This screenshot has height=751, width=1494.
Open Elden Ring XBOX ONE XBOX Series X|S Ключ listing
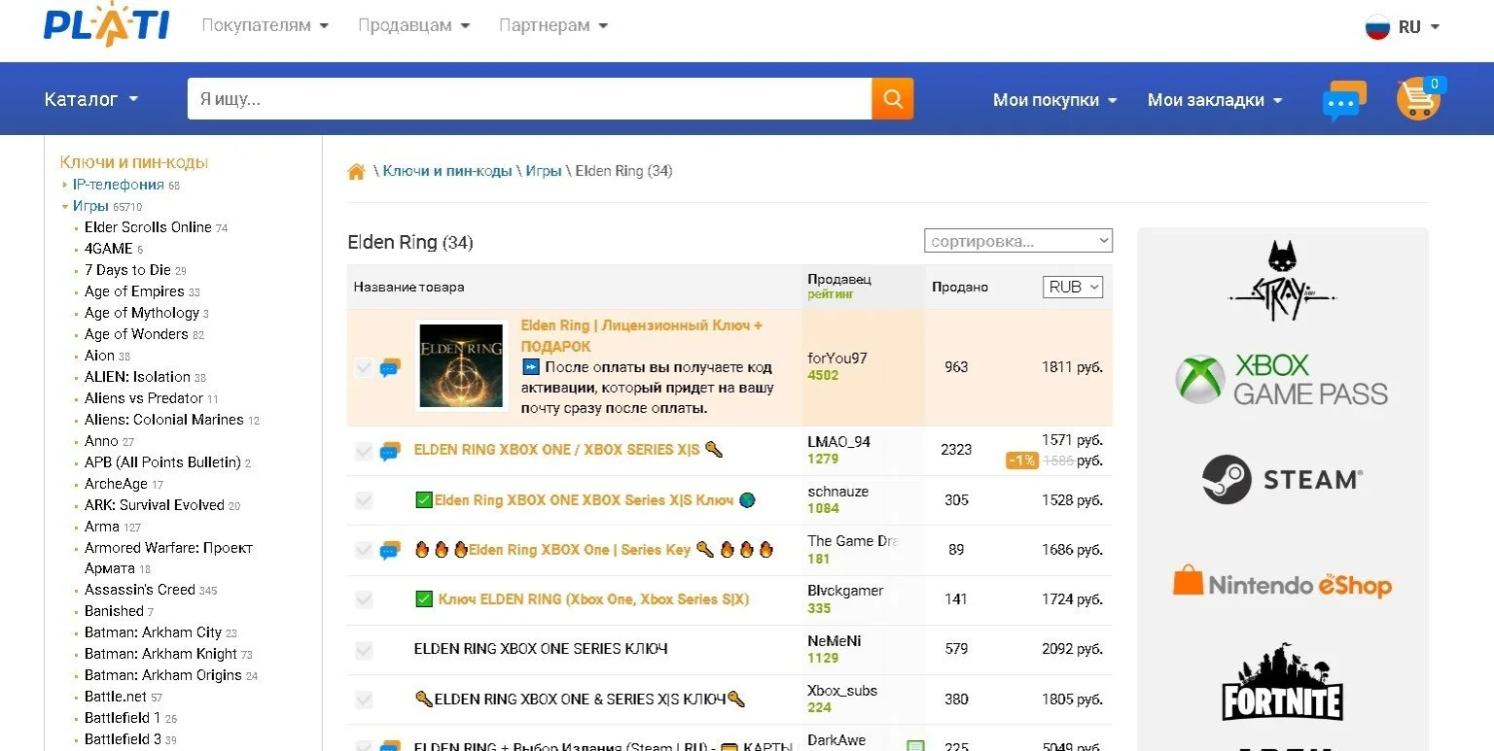pyautogui.click(x=584, y=500)
